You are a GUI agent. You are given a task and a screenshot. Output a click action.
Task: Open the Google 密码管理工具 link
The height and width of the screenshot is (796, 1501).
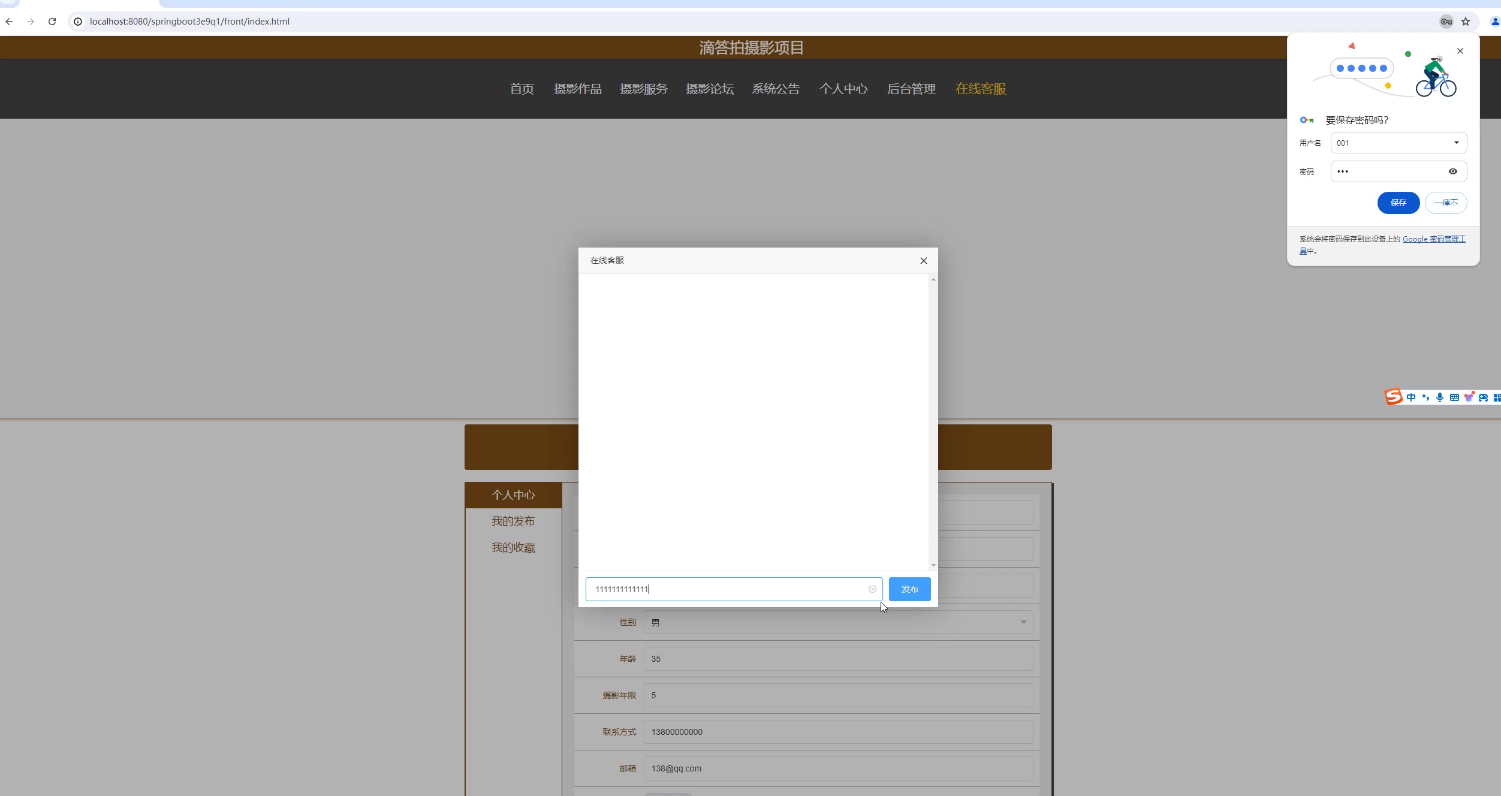(1433, 239)
